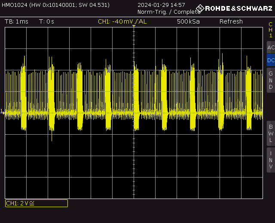This screenshot has height=223, width=275.
Task: Select AC coupling option
Action: [271, 47]
